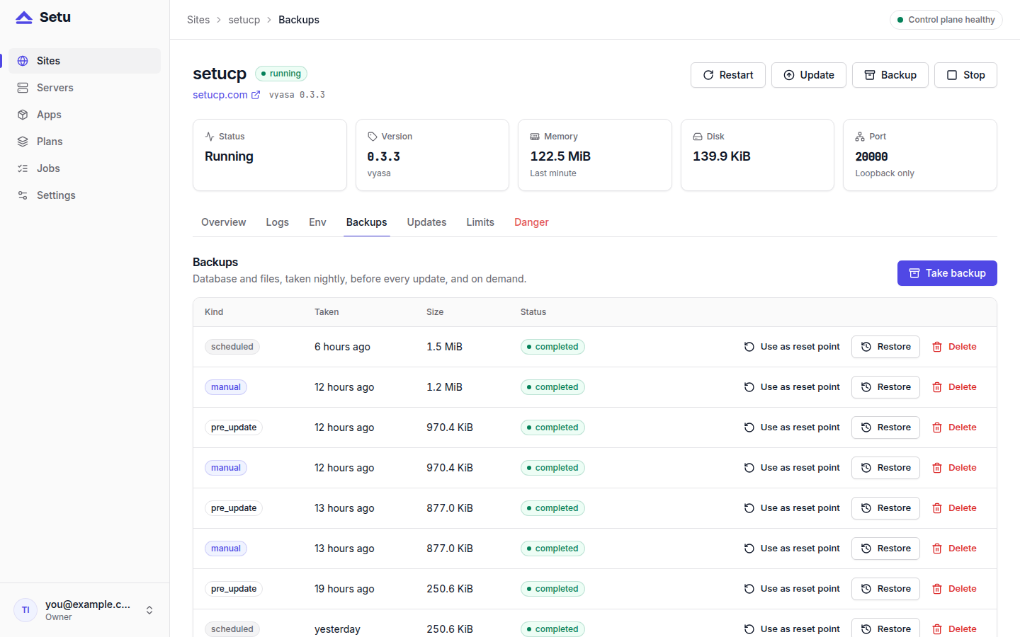Click the reset point icon in the yesterday row
The image size is (1020, 637).
[749, 629]
